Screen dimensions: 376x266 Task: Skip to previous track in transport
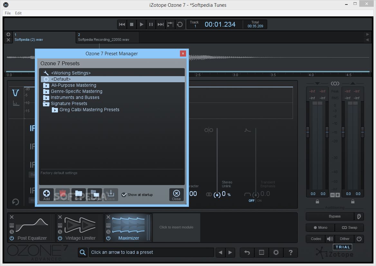122,24
